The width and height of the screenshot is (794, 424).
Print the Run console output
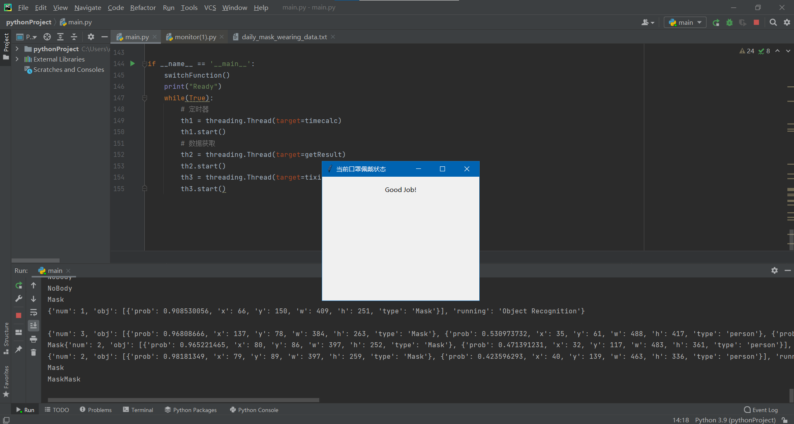[x=33, y=339]
